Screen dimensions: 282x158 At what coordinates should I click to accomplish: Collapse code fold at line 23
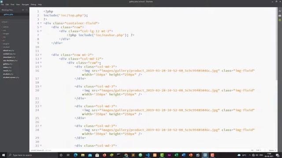pos(41,106)
